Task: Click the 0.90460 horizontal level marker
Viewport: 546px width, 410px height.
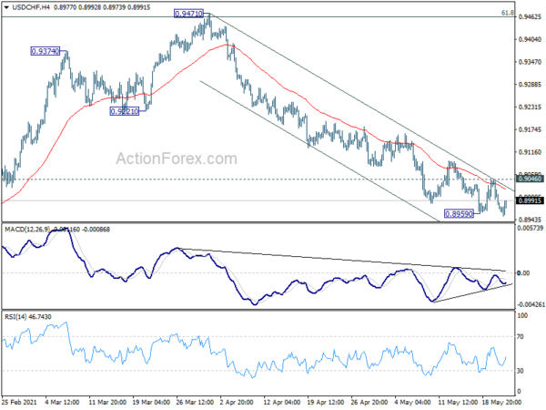Action: pos(530,179)
